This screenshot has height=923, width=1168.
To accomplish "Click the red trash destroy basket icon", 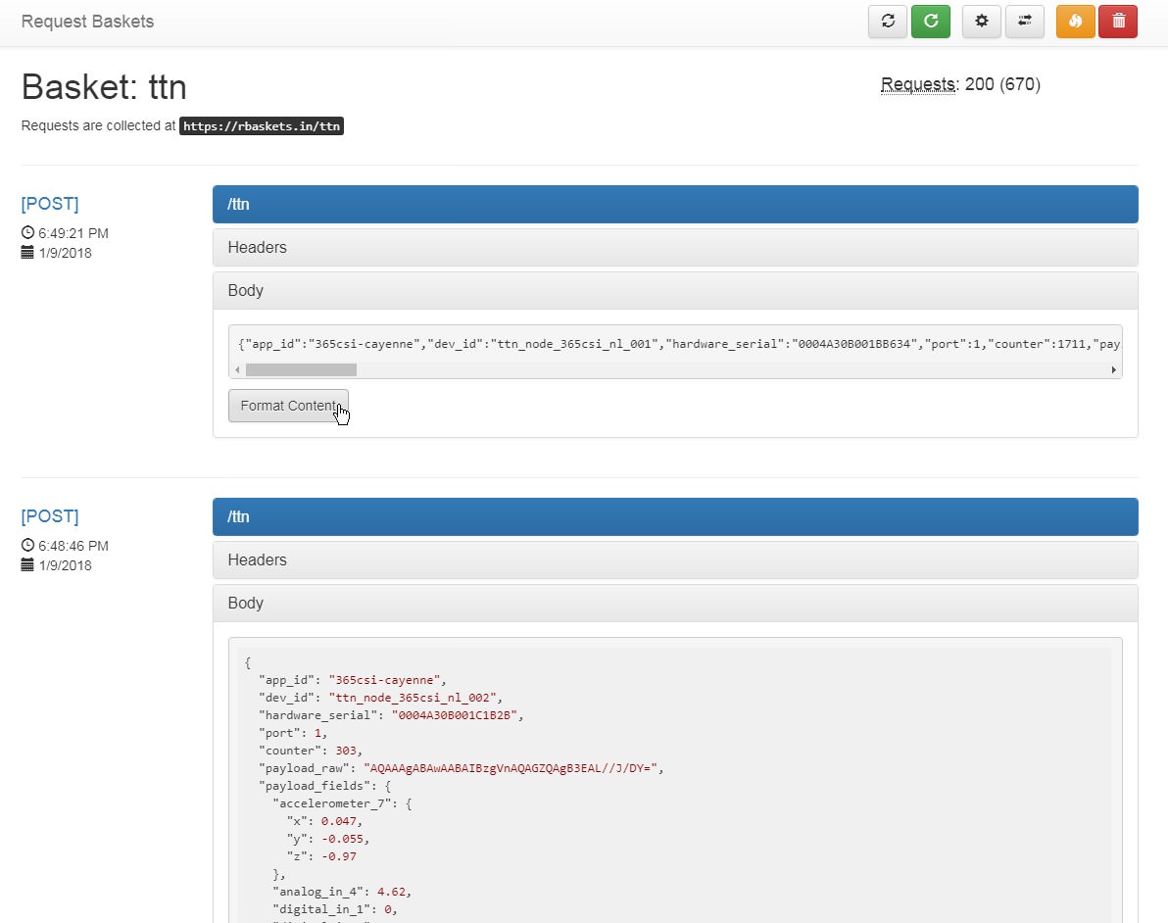I will [1118, 22].
